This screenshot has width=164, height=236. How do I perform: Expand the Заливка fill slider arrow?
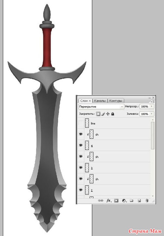(x=152, y=114)
